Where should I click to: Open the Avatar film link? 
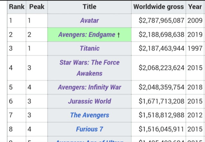click(89, 21)
